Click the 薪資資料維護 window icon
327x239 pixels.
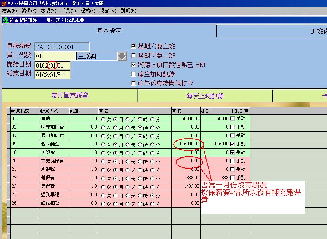pyautogui.click(x=5, y=20)
